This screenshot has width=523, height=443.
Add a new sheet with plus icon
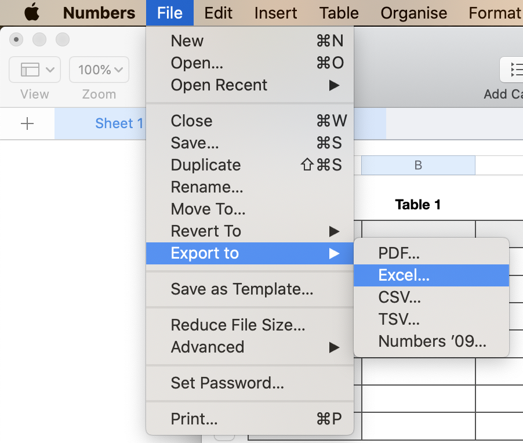pyautogui.click(x=27, y=124)
